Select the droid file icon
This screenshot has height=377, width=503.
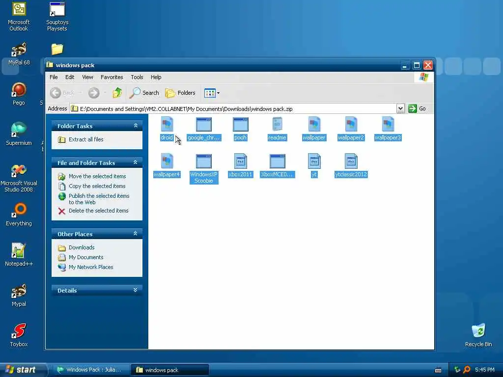pos(167,125)
